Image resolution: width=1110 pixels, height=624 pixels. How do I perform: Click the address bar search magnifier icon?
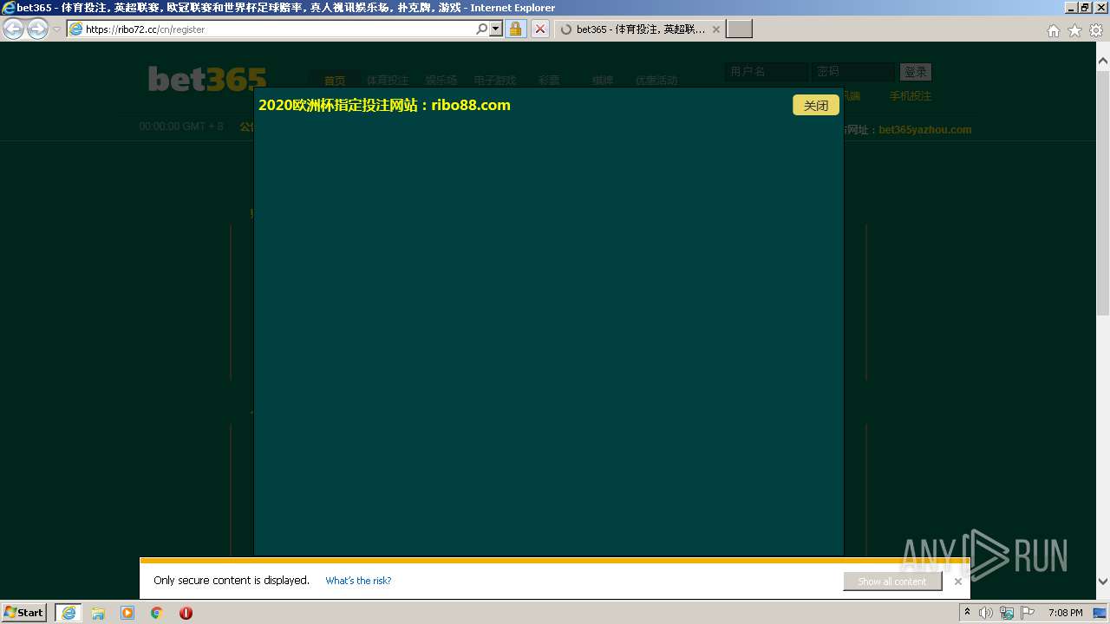pos(481,29)
